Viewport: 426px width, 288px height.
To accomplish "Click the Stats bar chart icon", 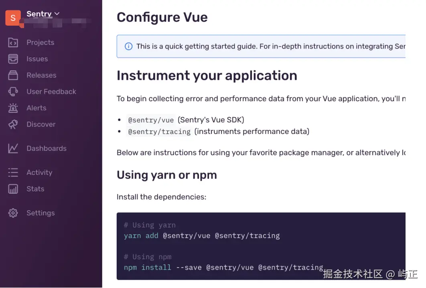I will (x=13, y=189).
